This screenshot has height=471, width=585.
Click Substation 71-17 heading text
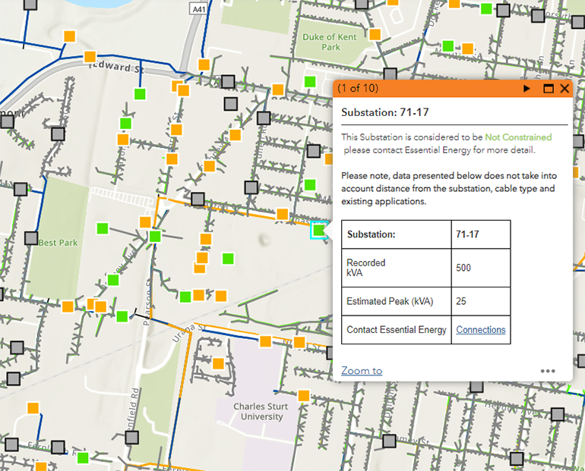click(x=385, y=112)
